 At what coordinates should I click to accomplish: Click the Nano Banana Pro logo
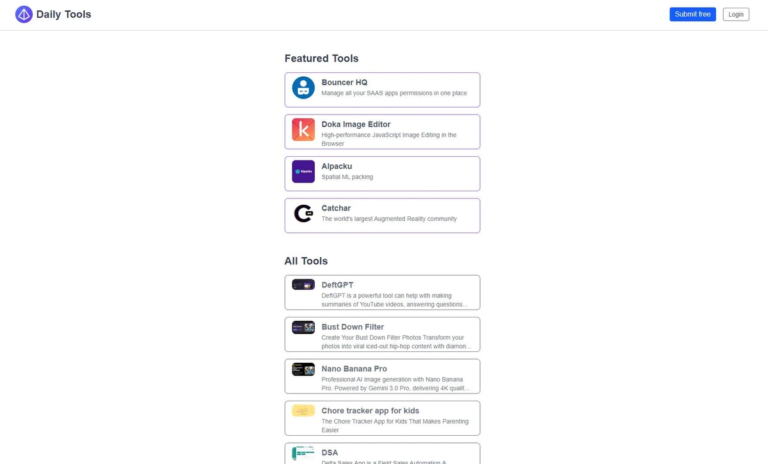(303, 369)
